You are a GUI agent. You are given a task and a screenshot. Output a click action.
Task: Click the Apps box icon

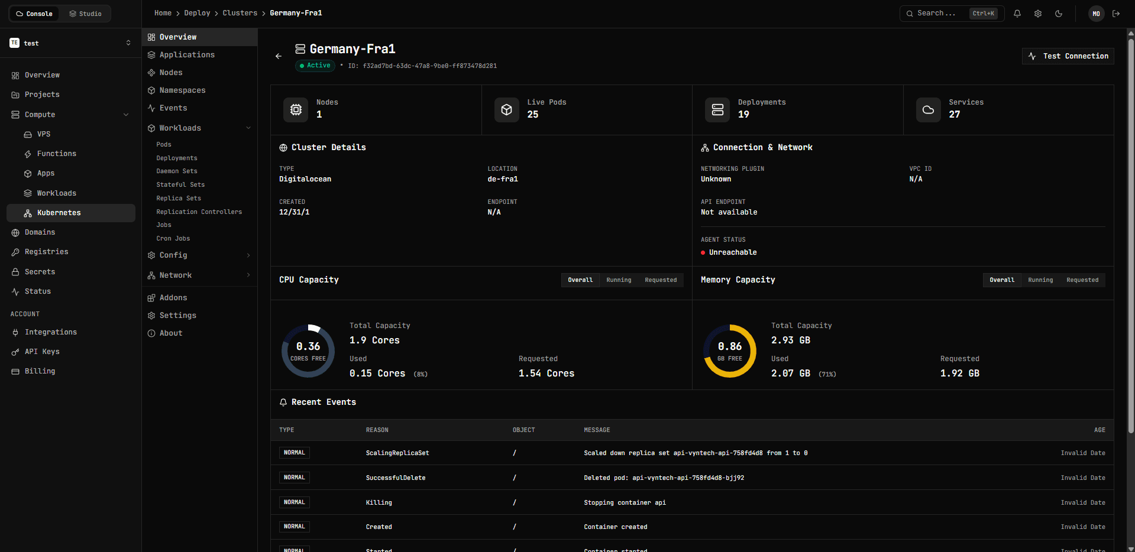[x=28, y=173]
